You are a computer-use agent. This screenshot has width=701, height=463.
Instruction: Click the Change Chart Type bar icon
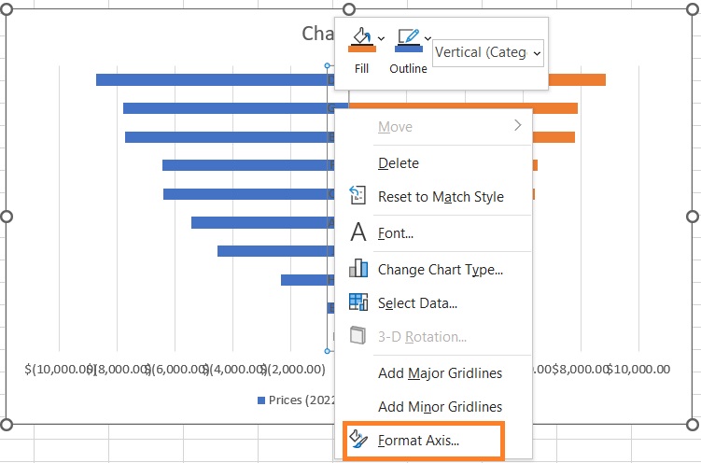tap(358, 268)
